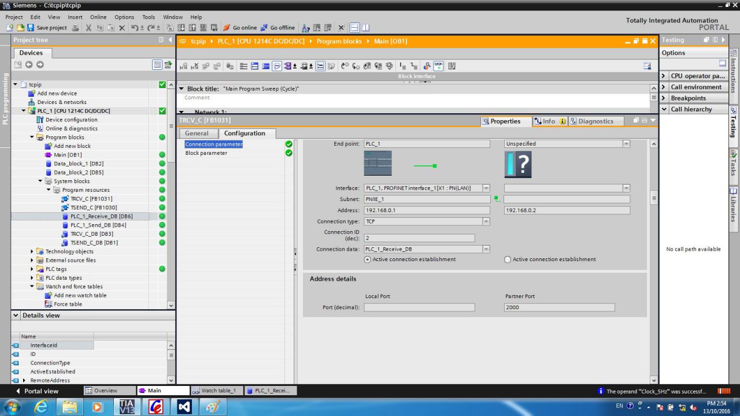Click the Partner Port field showing 2000
The height and width of the screenshot is (416, 740).
pos(559,307)
